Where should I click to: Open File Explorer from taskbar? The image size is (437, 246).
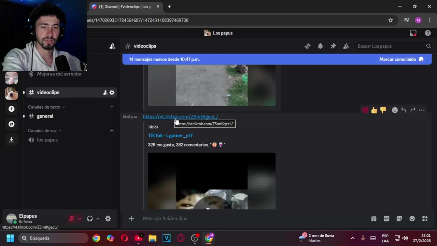[x=152, y=238]
